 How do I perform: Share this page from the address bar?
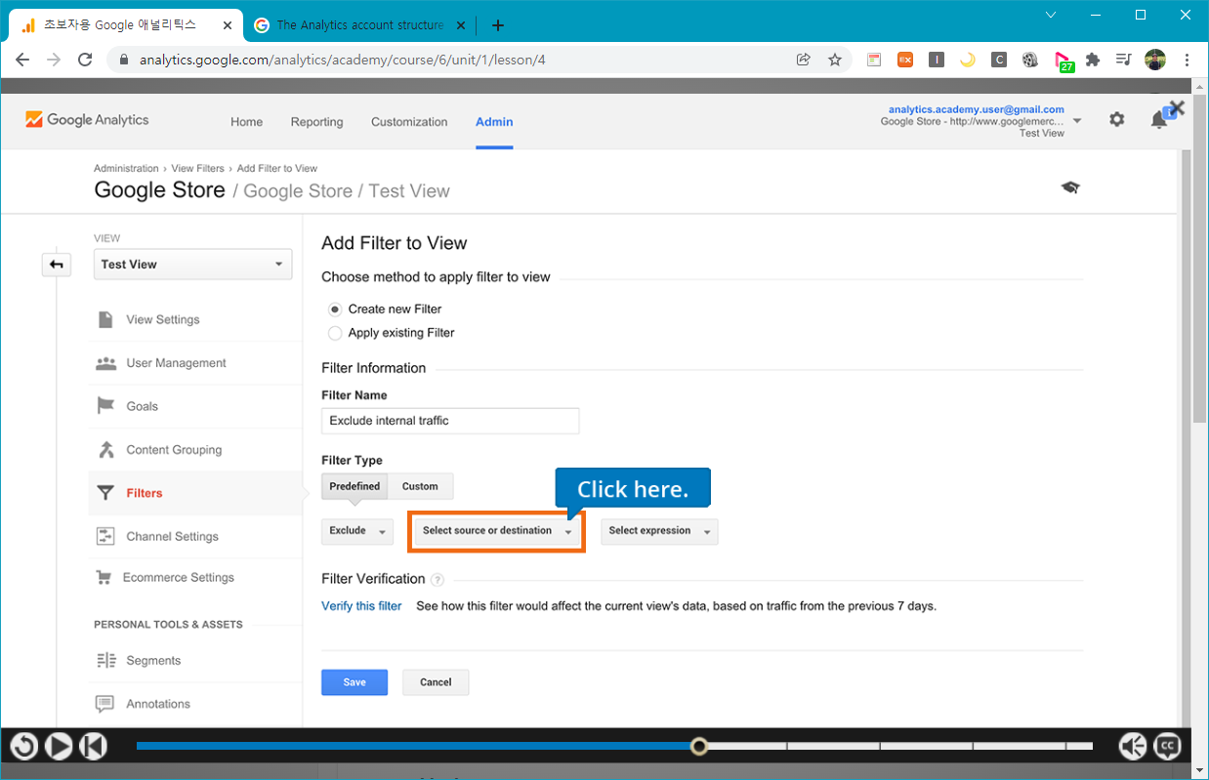click(804, 60)
